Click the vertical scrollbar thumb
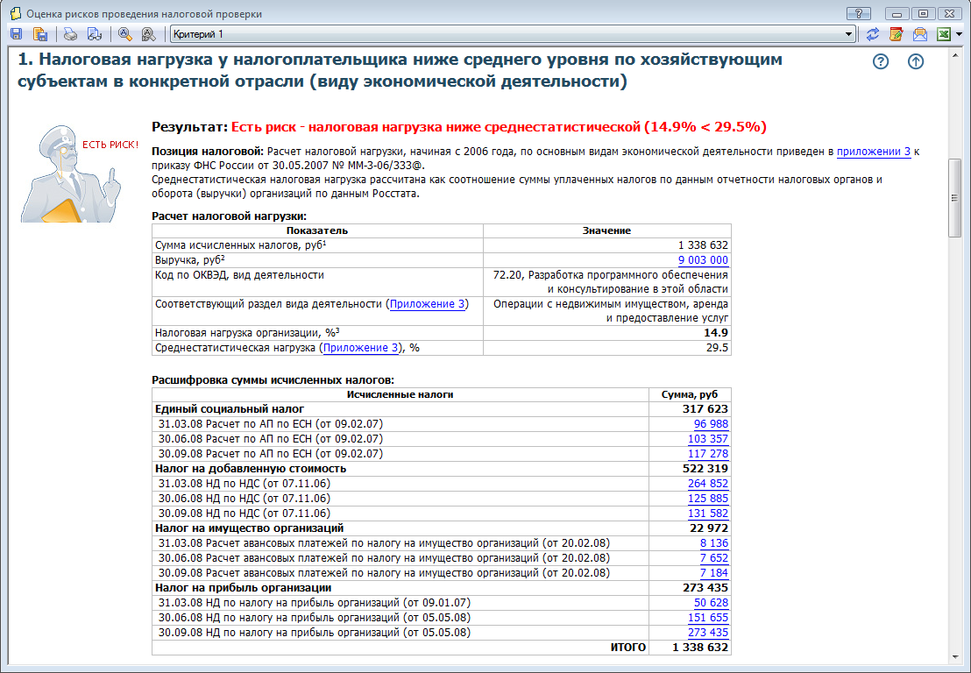Image resolution: width=971 pixels, height=673 pixels. [954, 197]
